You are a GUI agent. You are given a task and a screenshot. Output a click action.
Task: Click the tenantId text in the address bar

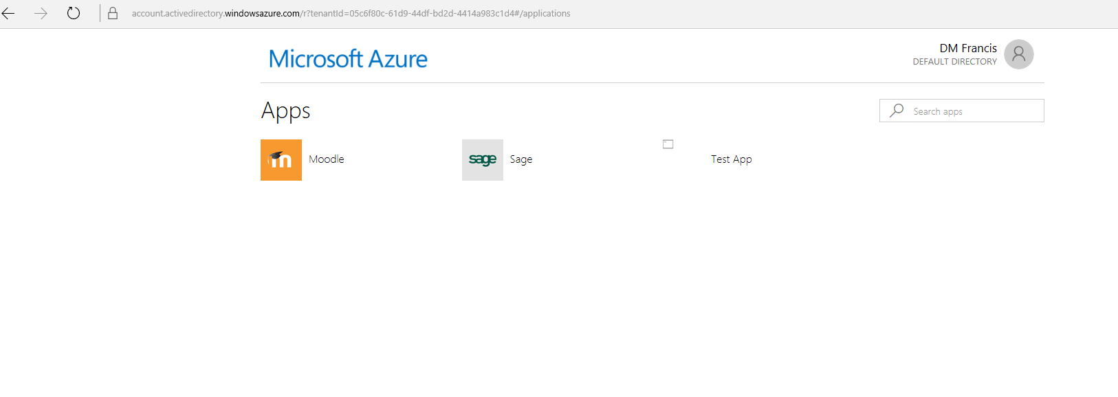point(328,13)
